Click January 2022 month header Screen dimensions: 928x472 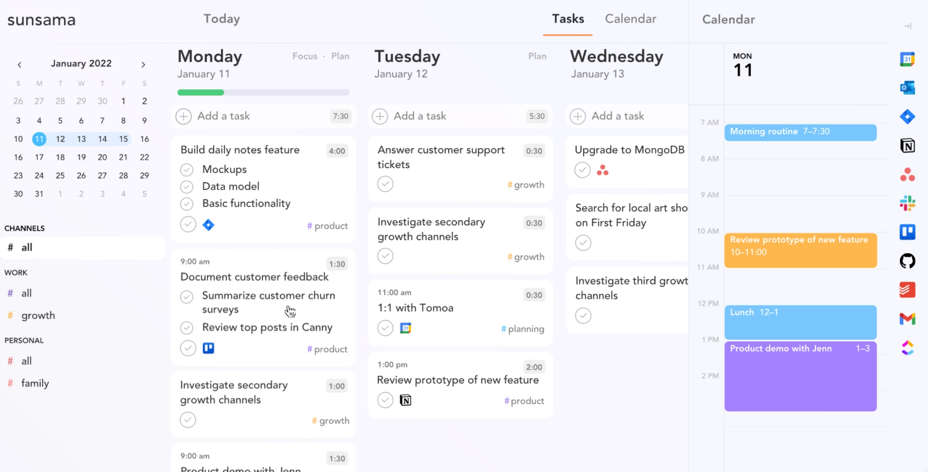[81, 64]
